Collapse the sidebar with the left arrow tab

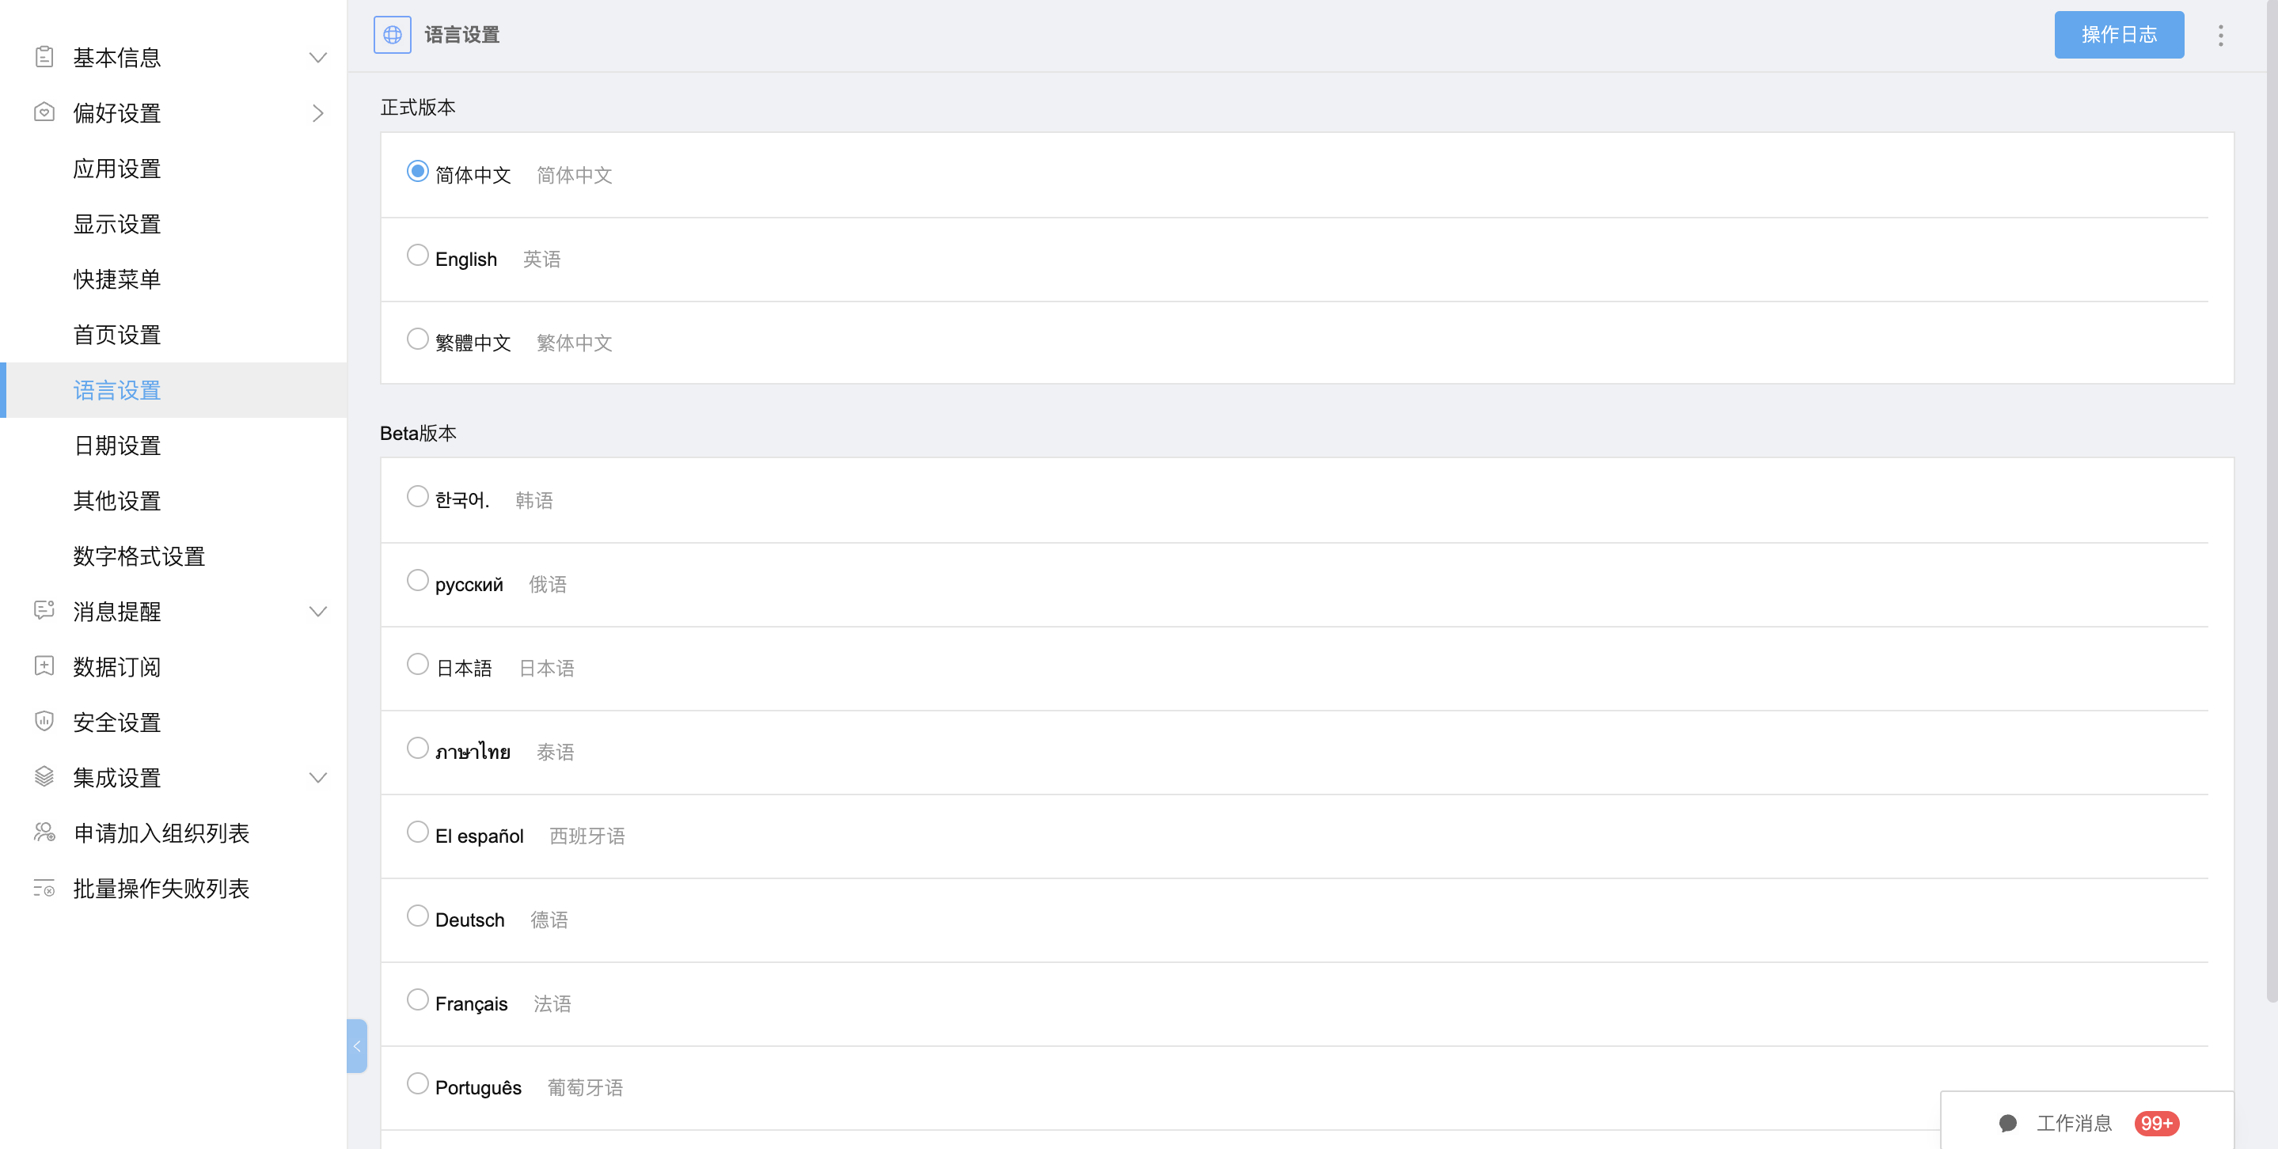click(x=356, y=1045)
